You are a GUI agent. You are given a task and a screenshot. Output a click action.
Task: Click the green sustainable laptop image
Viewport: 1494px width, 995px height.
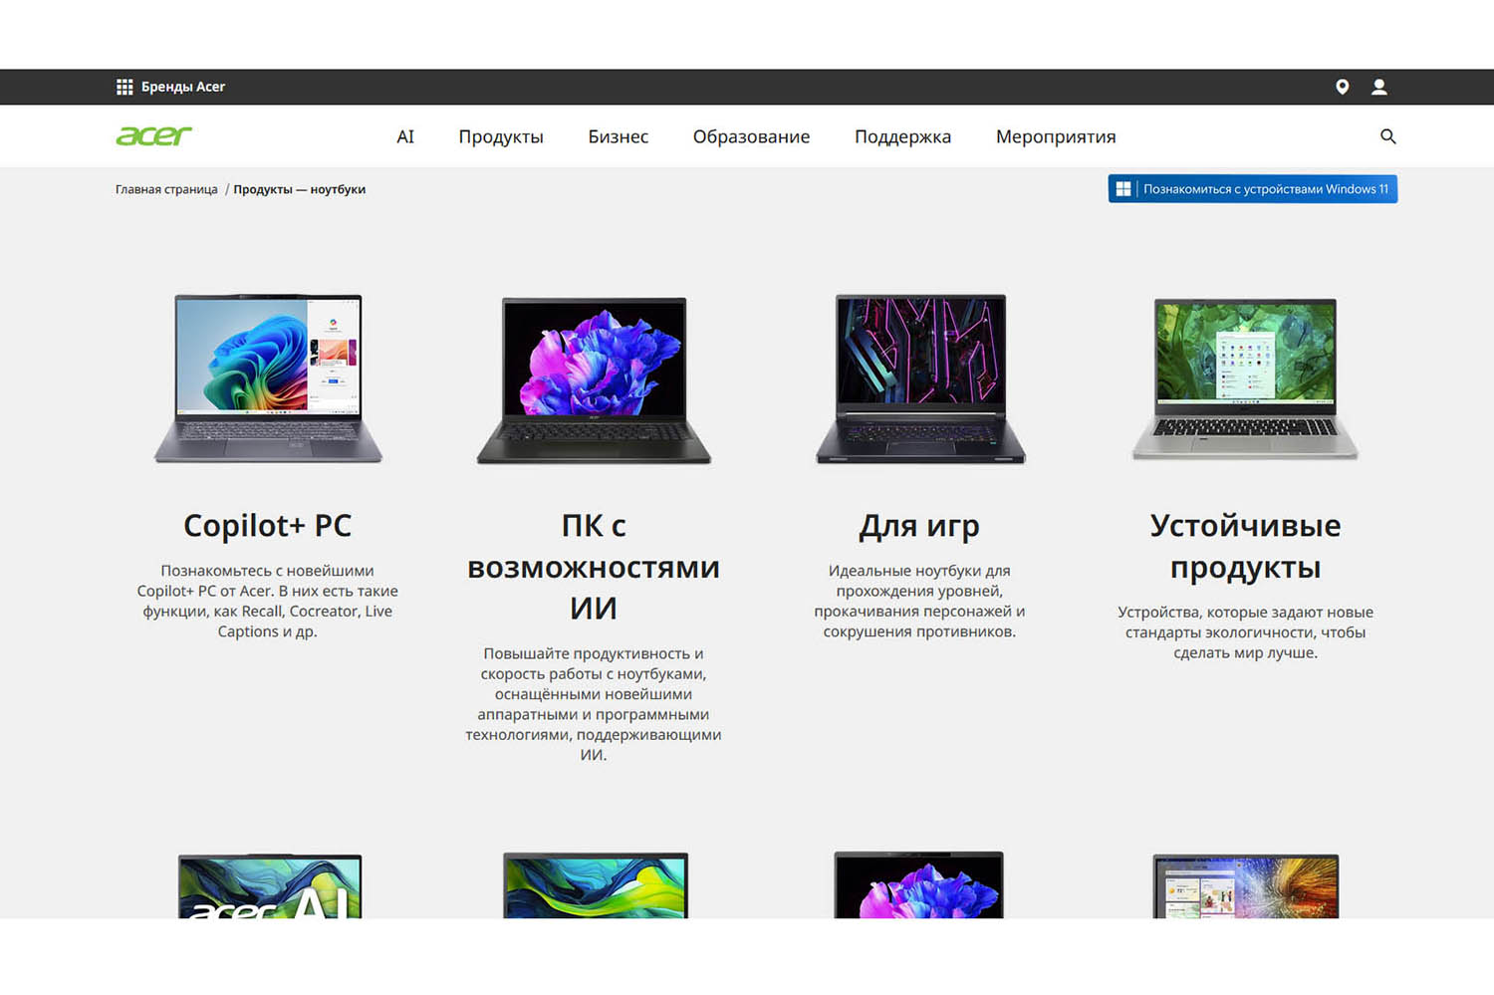pos(1245,378)
